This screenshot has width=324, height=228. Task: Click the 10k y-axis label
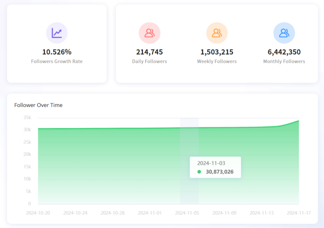(27, 179)
